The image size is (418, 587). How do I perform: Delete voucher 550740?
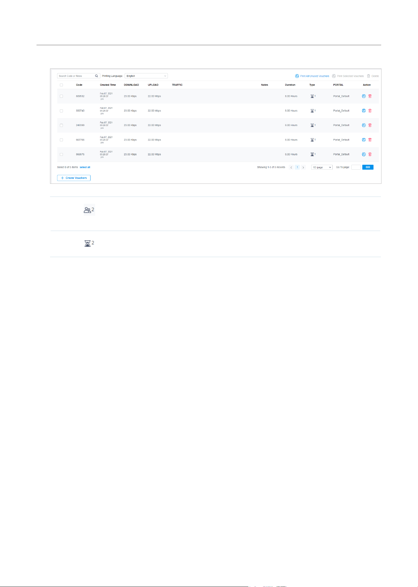(x=370, y=111)
